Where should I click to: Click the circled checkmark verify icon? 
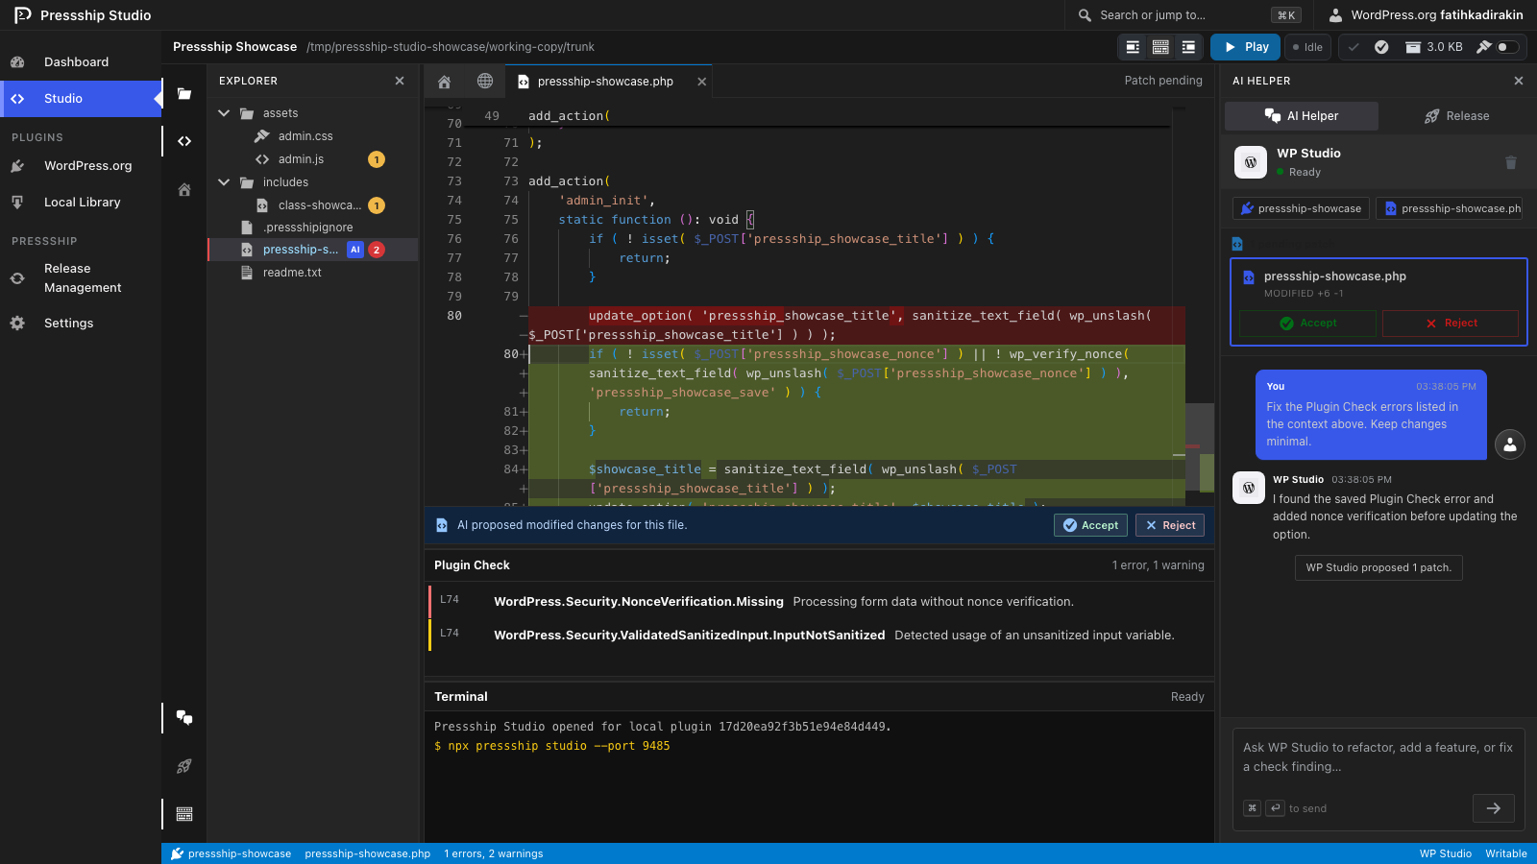1381,47
